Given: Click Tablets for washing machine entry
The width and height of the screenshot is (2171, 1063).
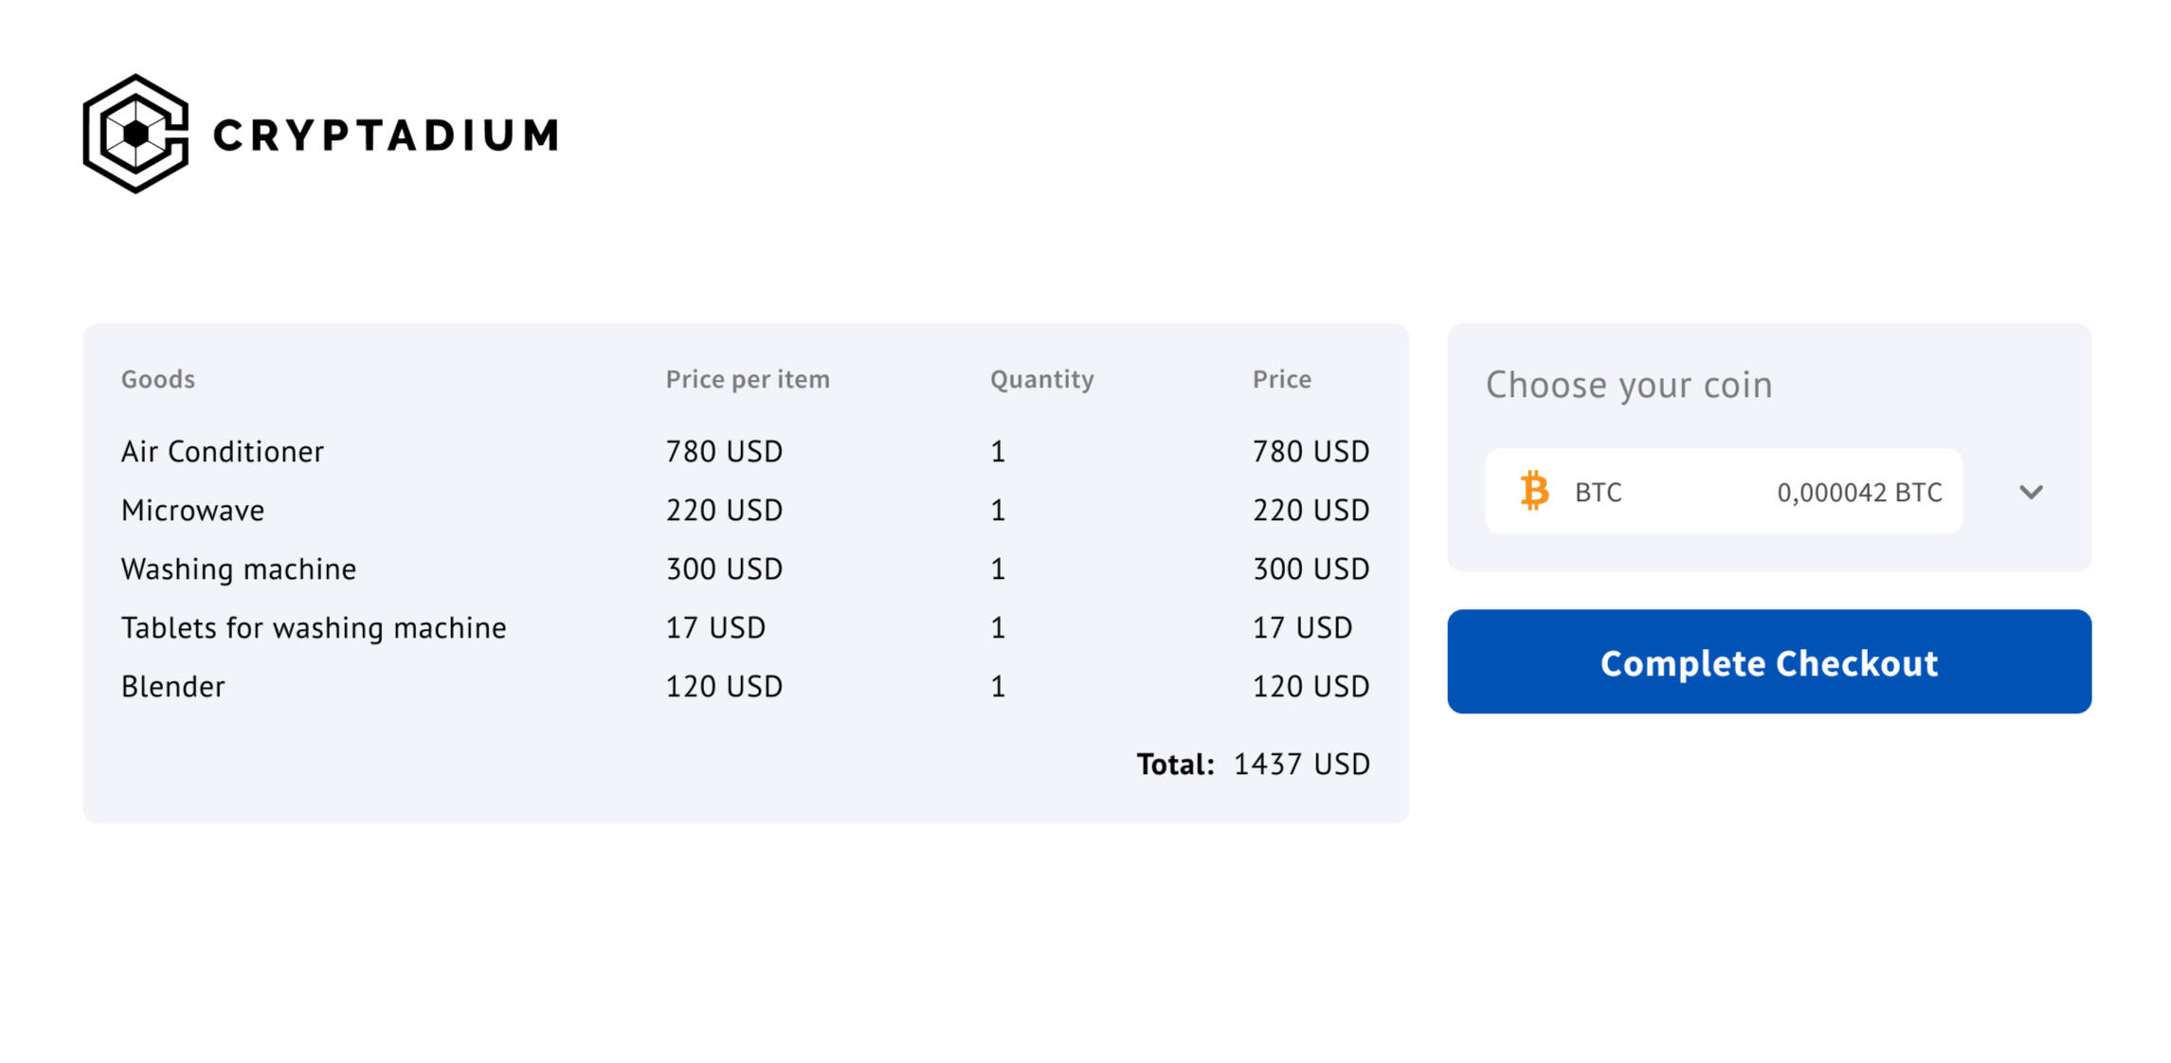Looking at the screenshot, I should pyautogui.click(x=313, y=628).
